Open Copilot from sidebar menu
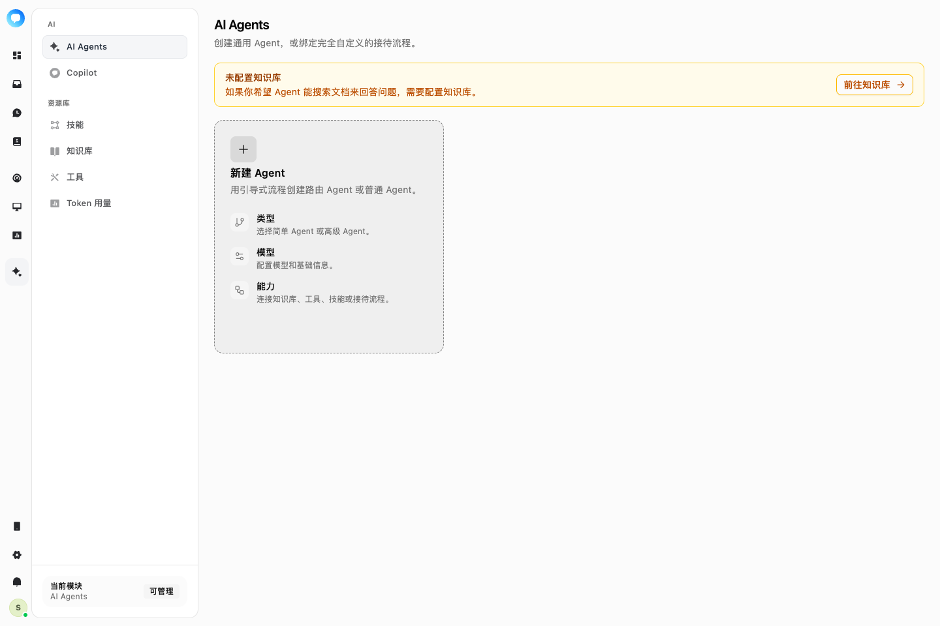The height and width of the screenshot is (626, 940). 115,73
